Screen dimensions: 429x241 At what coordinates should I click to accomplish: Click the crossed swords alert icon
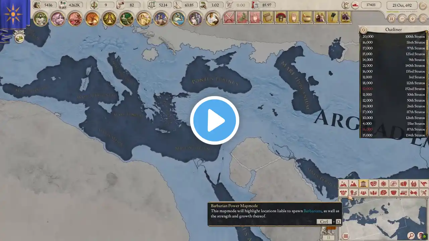coord(229,17)
